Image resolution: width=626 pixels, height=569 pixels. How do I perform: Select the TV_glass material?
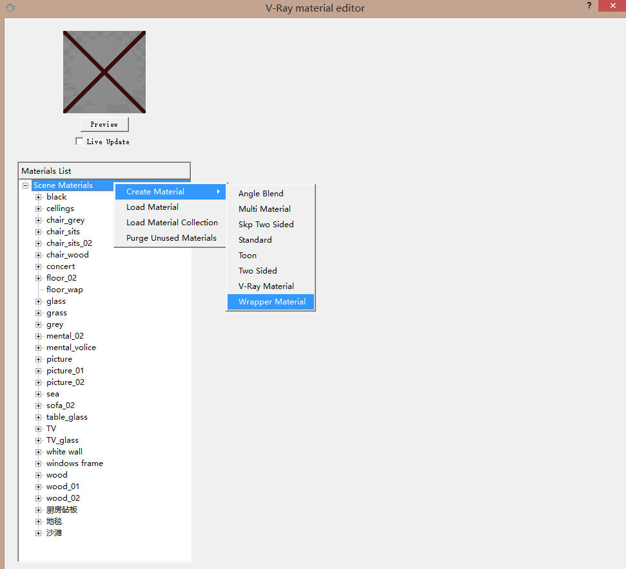pyautogui.click(x=63, y=440)
